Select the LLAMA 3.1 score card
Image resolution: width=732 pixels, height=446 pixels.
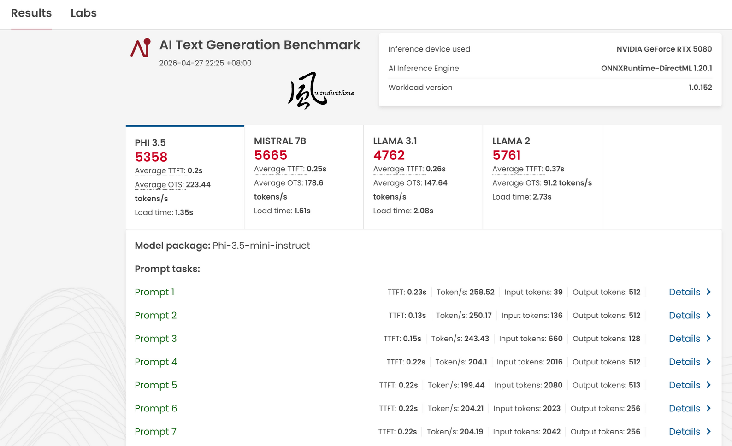pos(423,177)
